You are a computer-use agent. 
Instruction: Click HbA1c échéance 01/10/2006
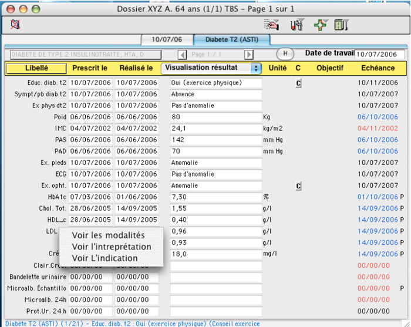tap(378, 197)
